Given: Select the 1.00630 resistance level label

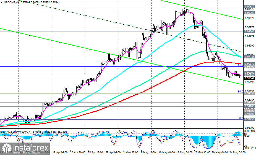Looking at the screenshot, I should (249, 7).
